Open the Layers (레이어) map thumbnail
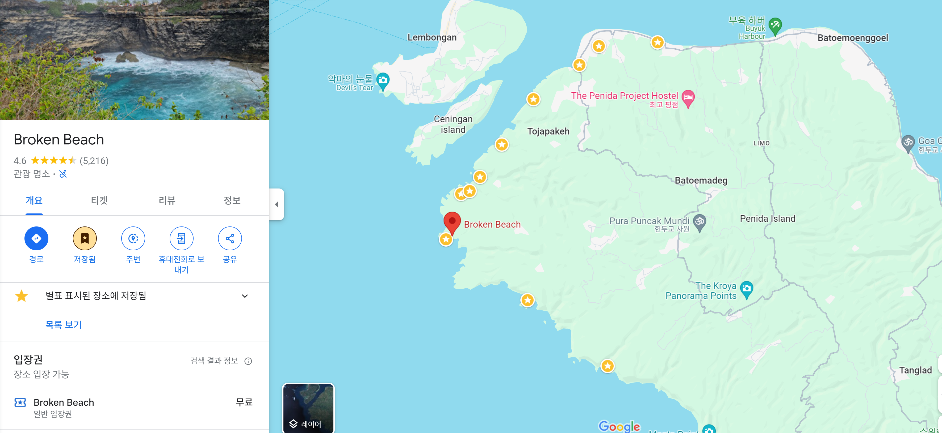 [308, 408]
